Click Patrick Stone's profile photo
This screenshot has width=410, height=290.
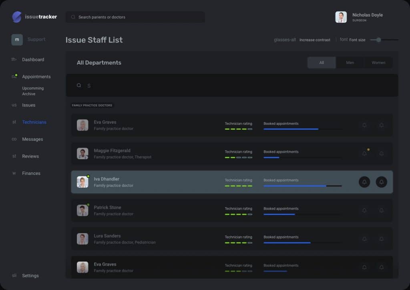point(82,210)
